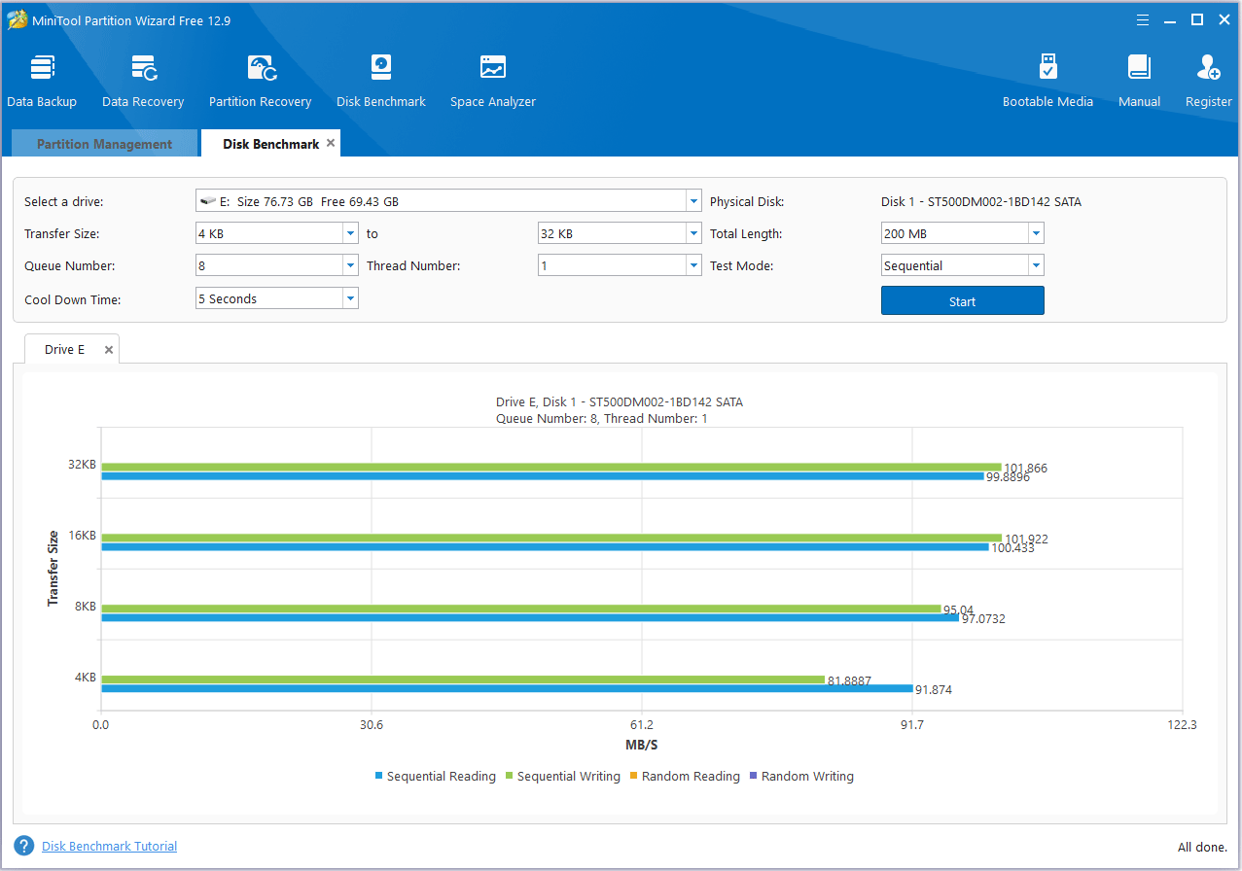The width and height of the screenshot is (1242, 871).
Task: Open the Test Mode dropdown
Action: click(x=1035, y=264)
